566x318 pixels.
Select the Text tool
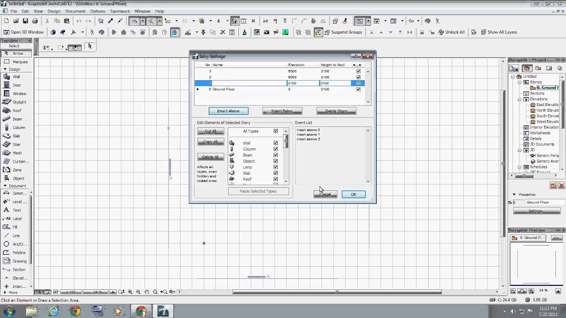[x=16, y=210]
